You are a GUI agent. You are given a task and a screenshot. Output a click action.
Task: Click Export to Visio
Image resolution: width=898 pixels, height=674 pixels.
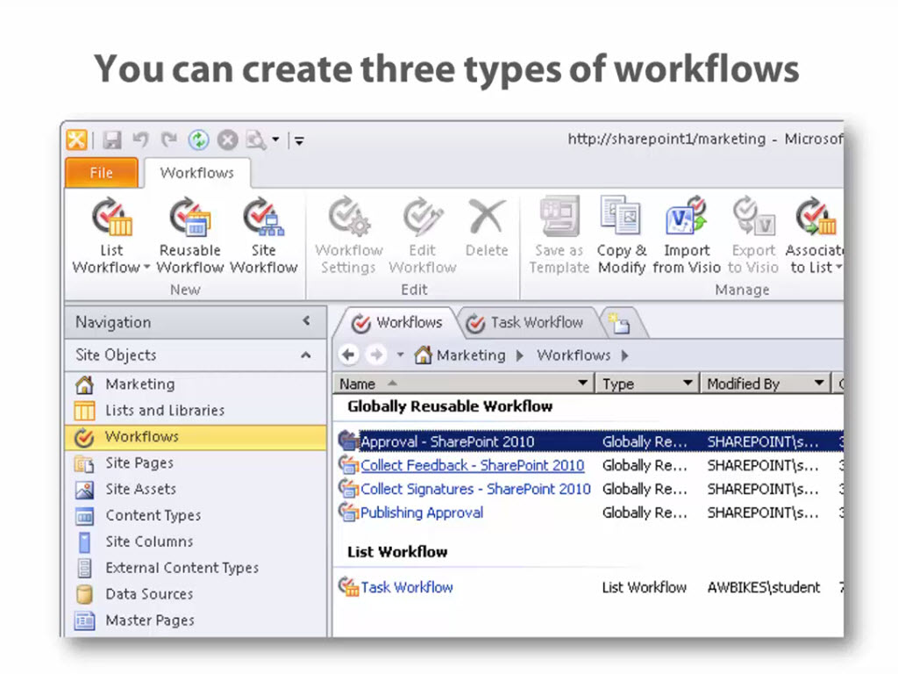753,236
